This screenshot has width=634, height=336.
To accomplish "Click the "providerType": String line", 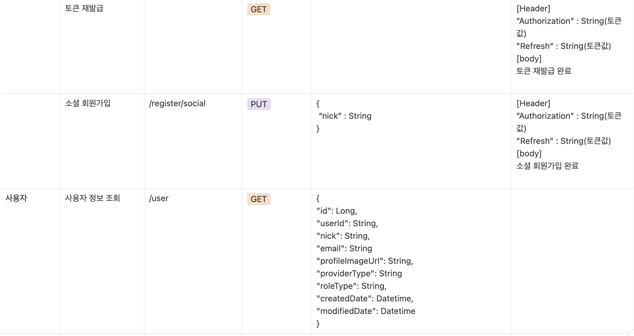I will tap(359, 274).
